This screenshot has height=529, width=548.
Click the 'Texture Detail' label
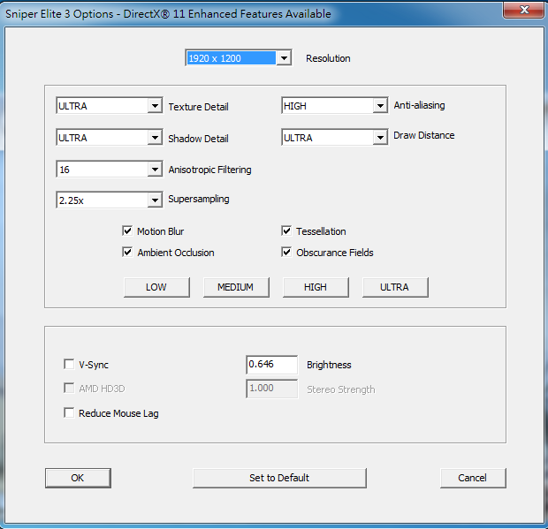point(199,107)
